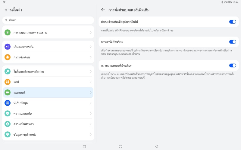The width and height of the screenshot is (241, 150).
Task: Open ไบโอเมตริกและรหัสผ่าน settings
Action: [48, 71]
